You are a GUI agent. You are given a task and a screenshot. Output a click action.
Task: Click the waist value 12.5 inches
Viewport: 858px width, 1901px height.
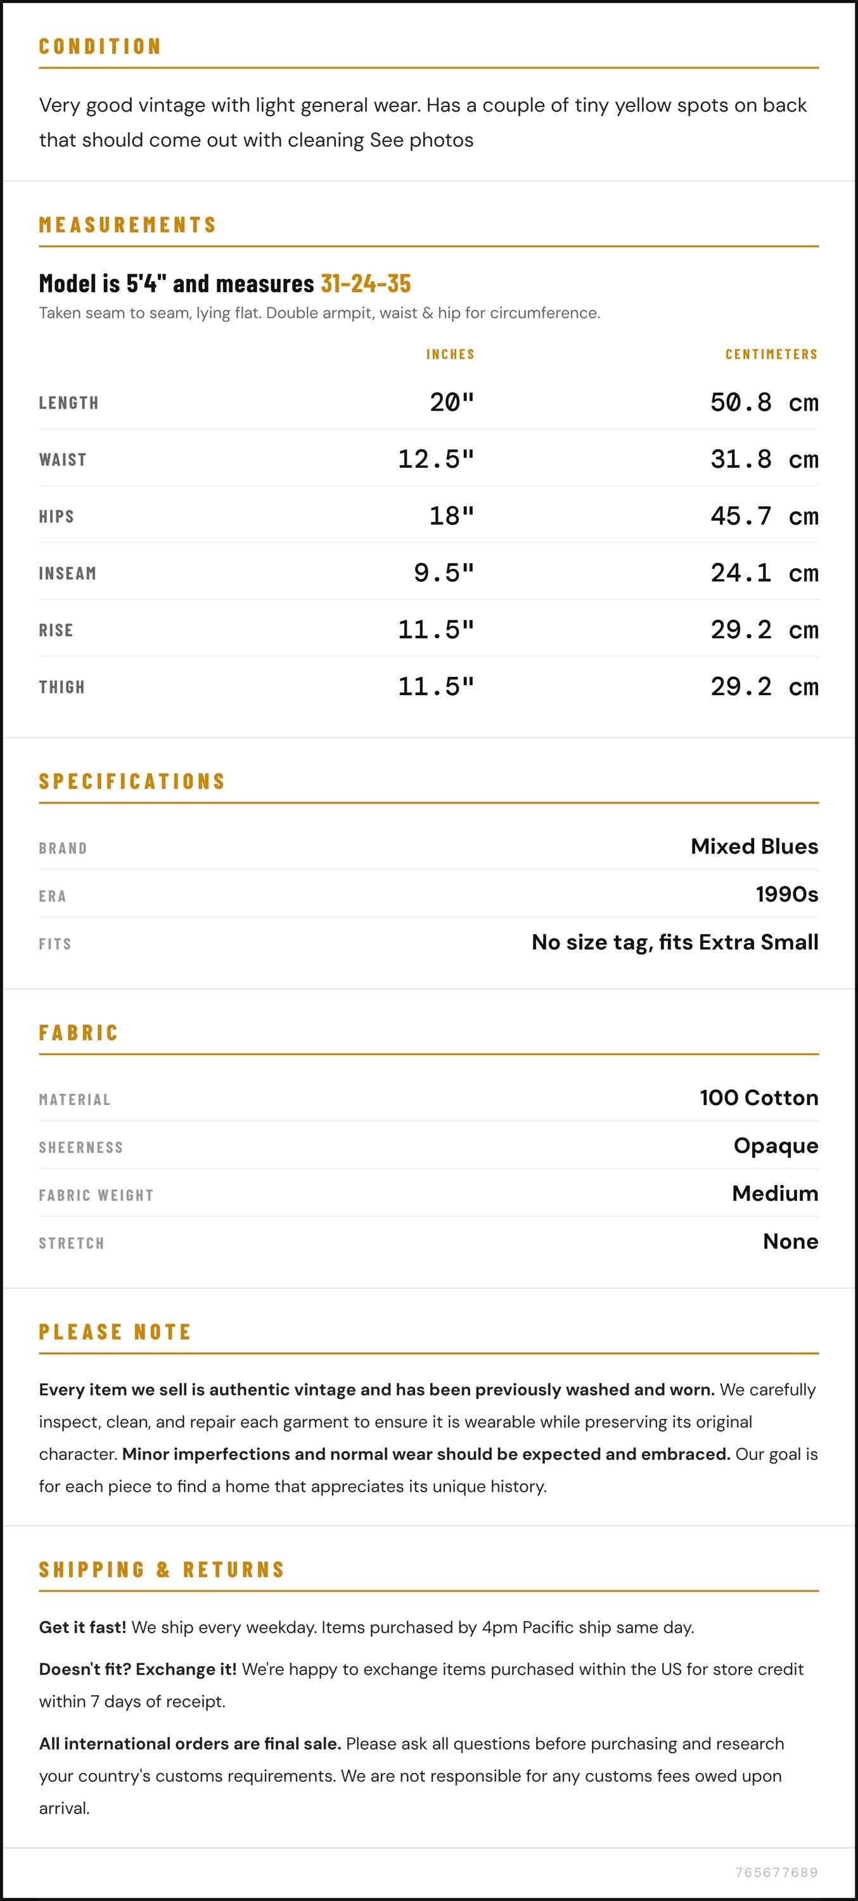(x=436, y=459)
